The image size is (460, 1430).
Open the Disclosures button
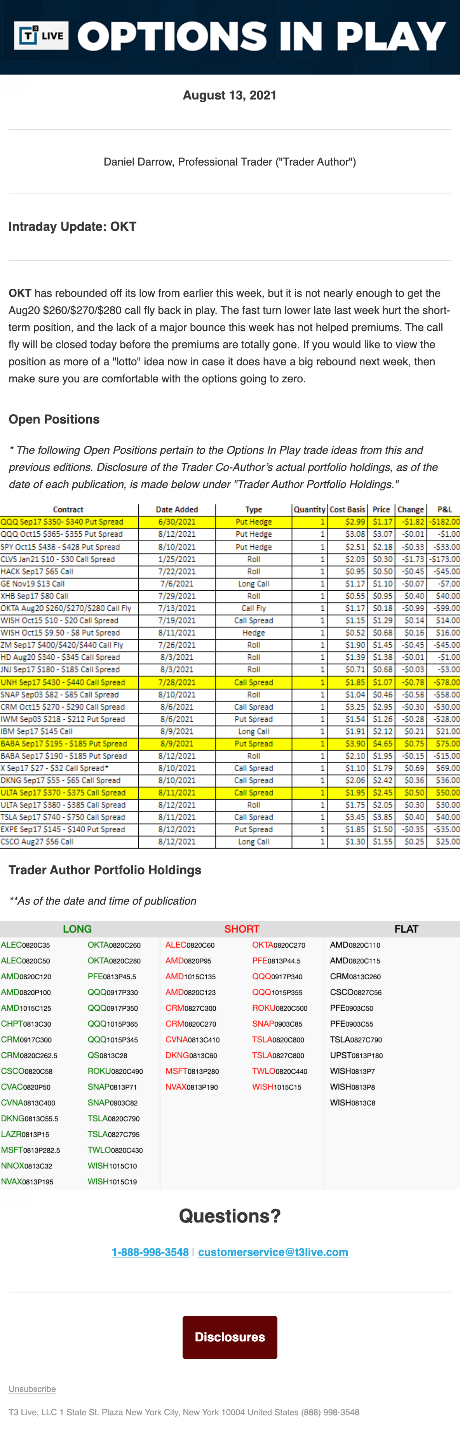pyautogui.click(x=230, y=1337)
